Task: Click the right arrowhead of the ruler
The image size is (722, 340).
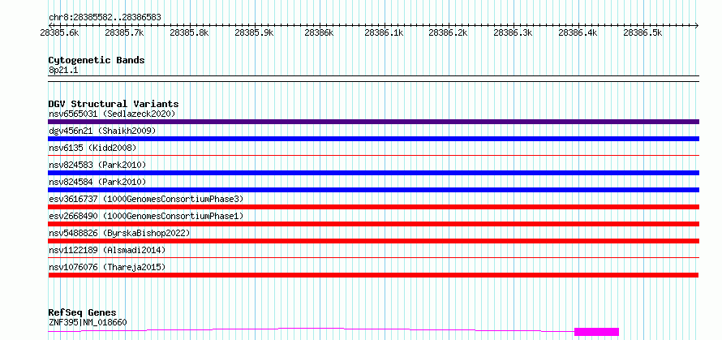Action: coord(697,25)
